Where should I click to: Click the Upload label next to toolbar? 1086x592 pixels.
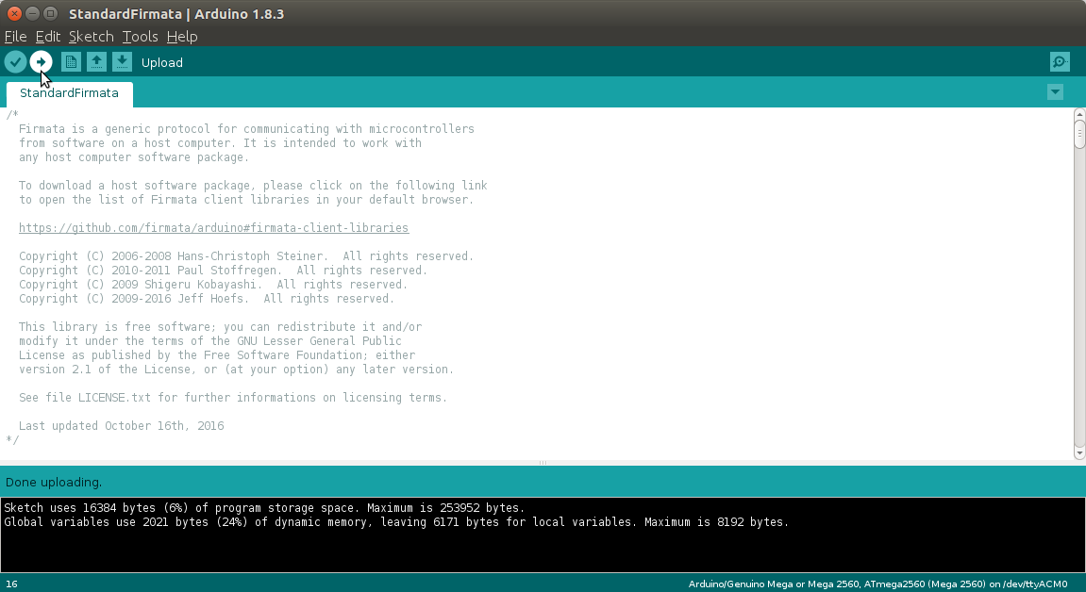(x=161, y=62)
